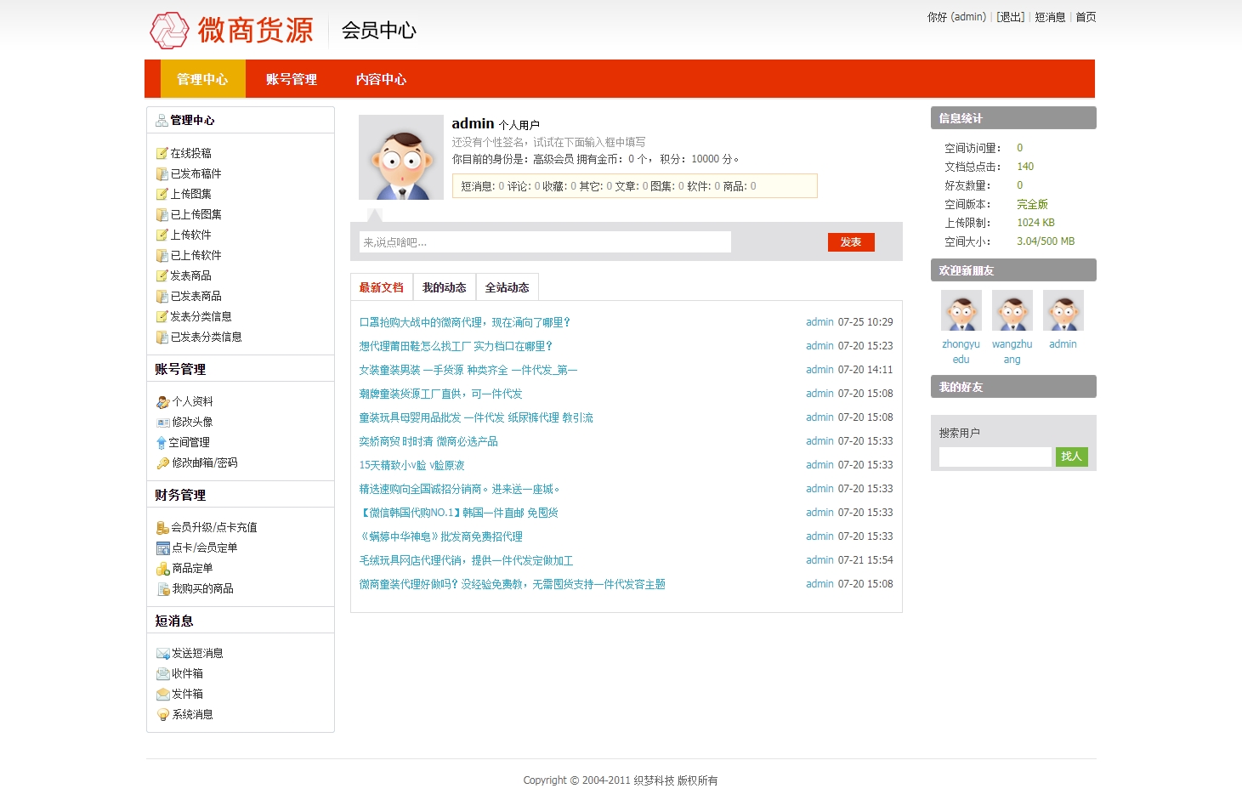Click the key icon beside 修改邮箱/密码
Image resolution: width=1242 pixels, height=800 pixels.
coord(162,462)
